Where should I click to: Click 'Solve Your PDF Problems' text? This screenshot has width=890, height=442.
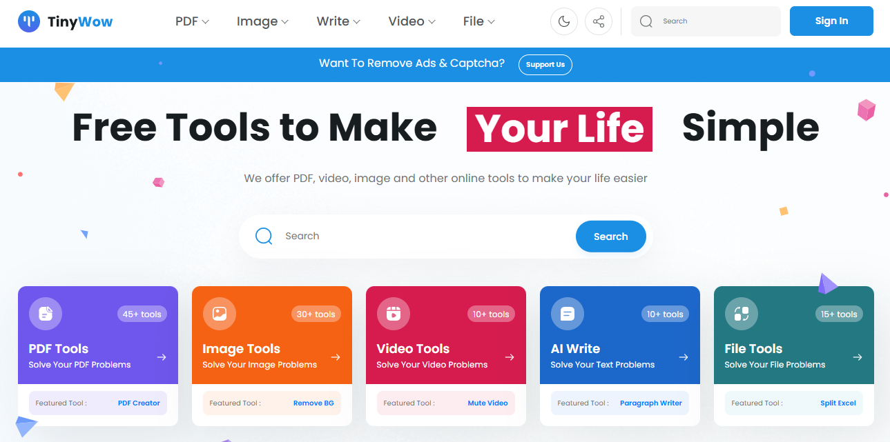[80, 365]
